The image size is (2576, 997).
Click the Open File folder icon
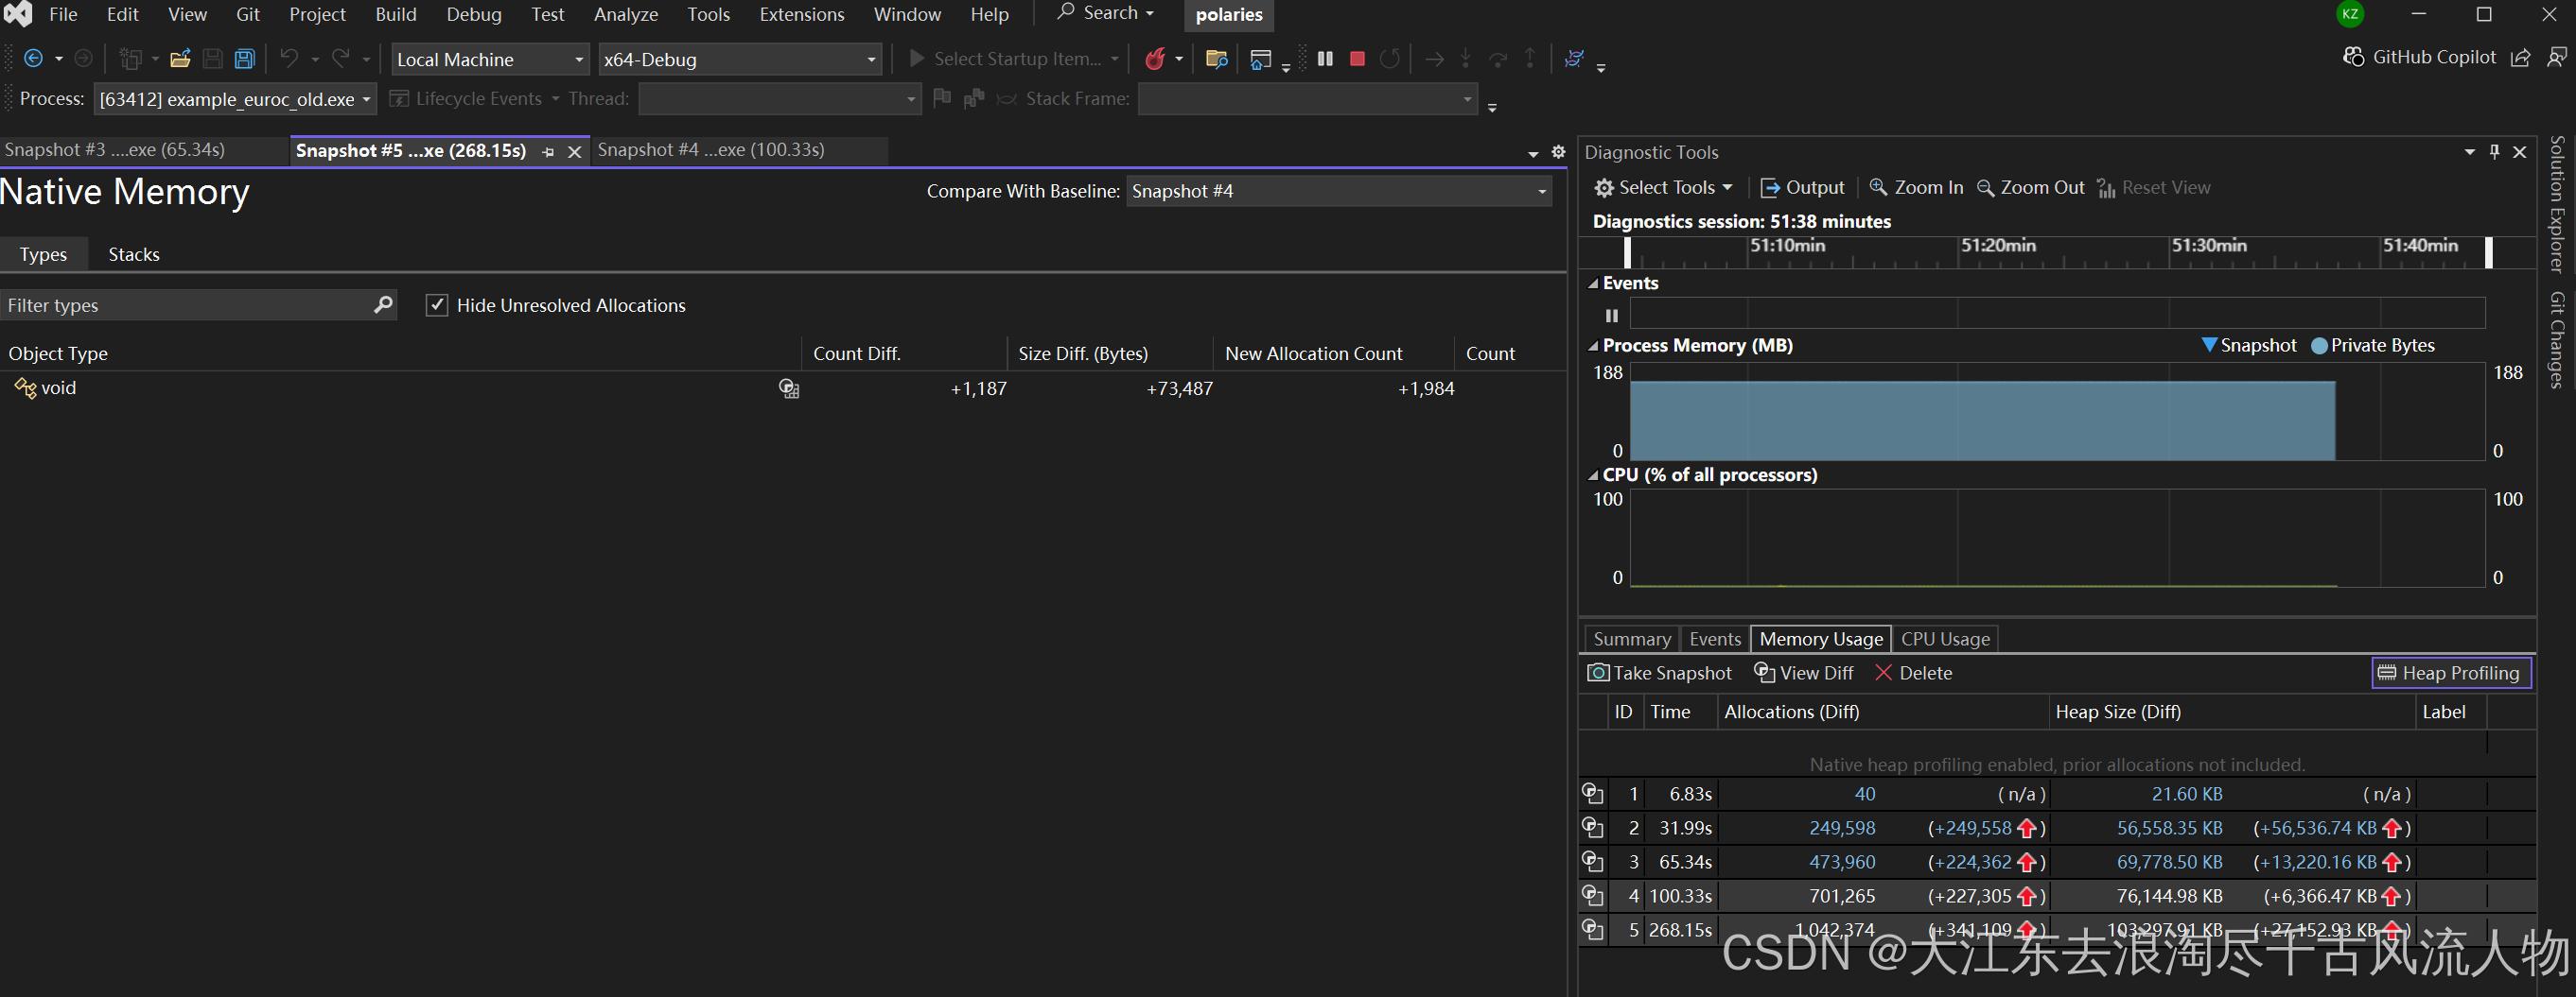pos(181,59)
